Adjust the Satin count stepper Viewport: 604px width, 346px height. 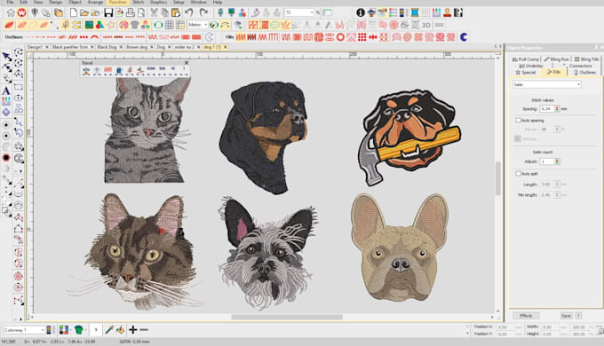(557, 161)
